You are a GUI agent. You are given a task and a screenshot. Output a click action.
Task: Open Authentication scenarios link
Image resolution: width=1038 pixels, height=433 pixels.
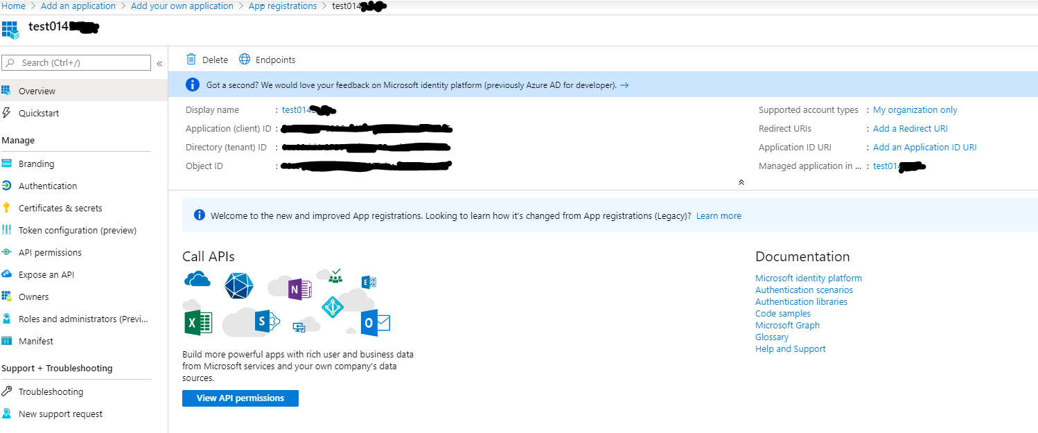coord(804,290)
